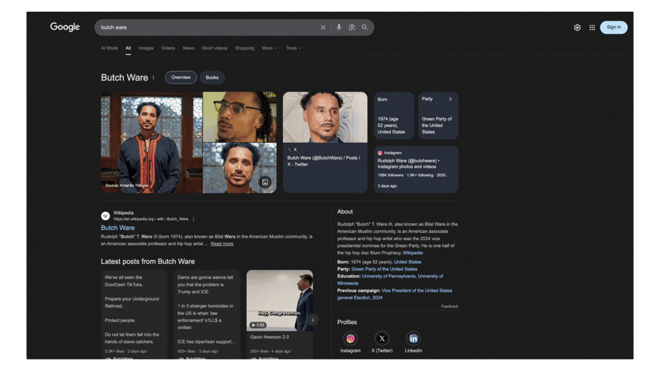Start voice search with the microphone icon

pyautogui.click(x=339, y=27)
